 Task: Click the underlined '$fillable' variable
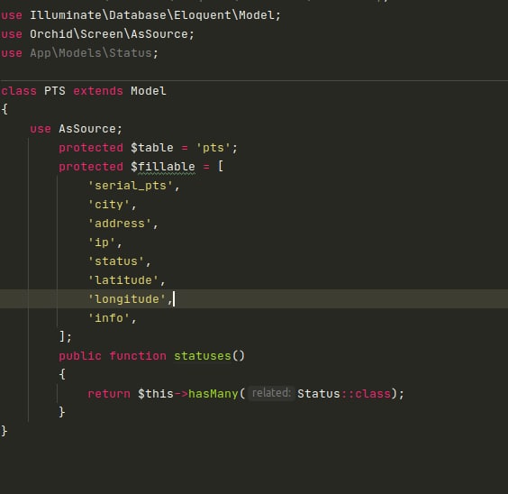pyautogui.click(x=163, y=167)
